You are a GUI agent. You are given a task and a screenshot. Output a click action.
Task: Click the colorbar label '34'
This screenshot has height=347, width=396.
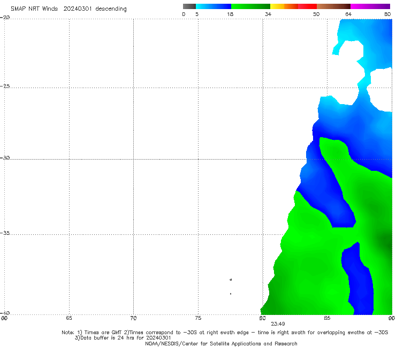point(268,14)
